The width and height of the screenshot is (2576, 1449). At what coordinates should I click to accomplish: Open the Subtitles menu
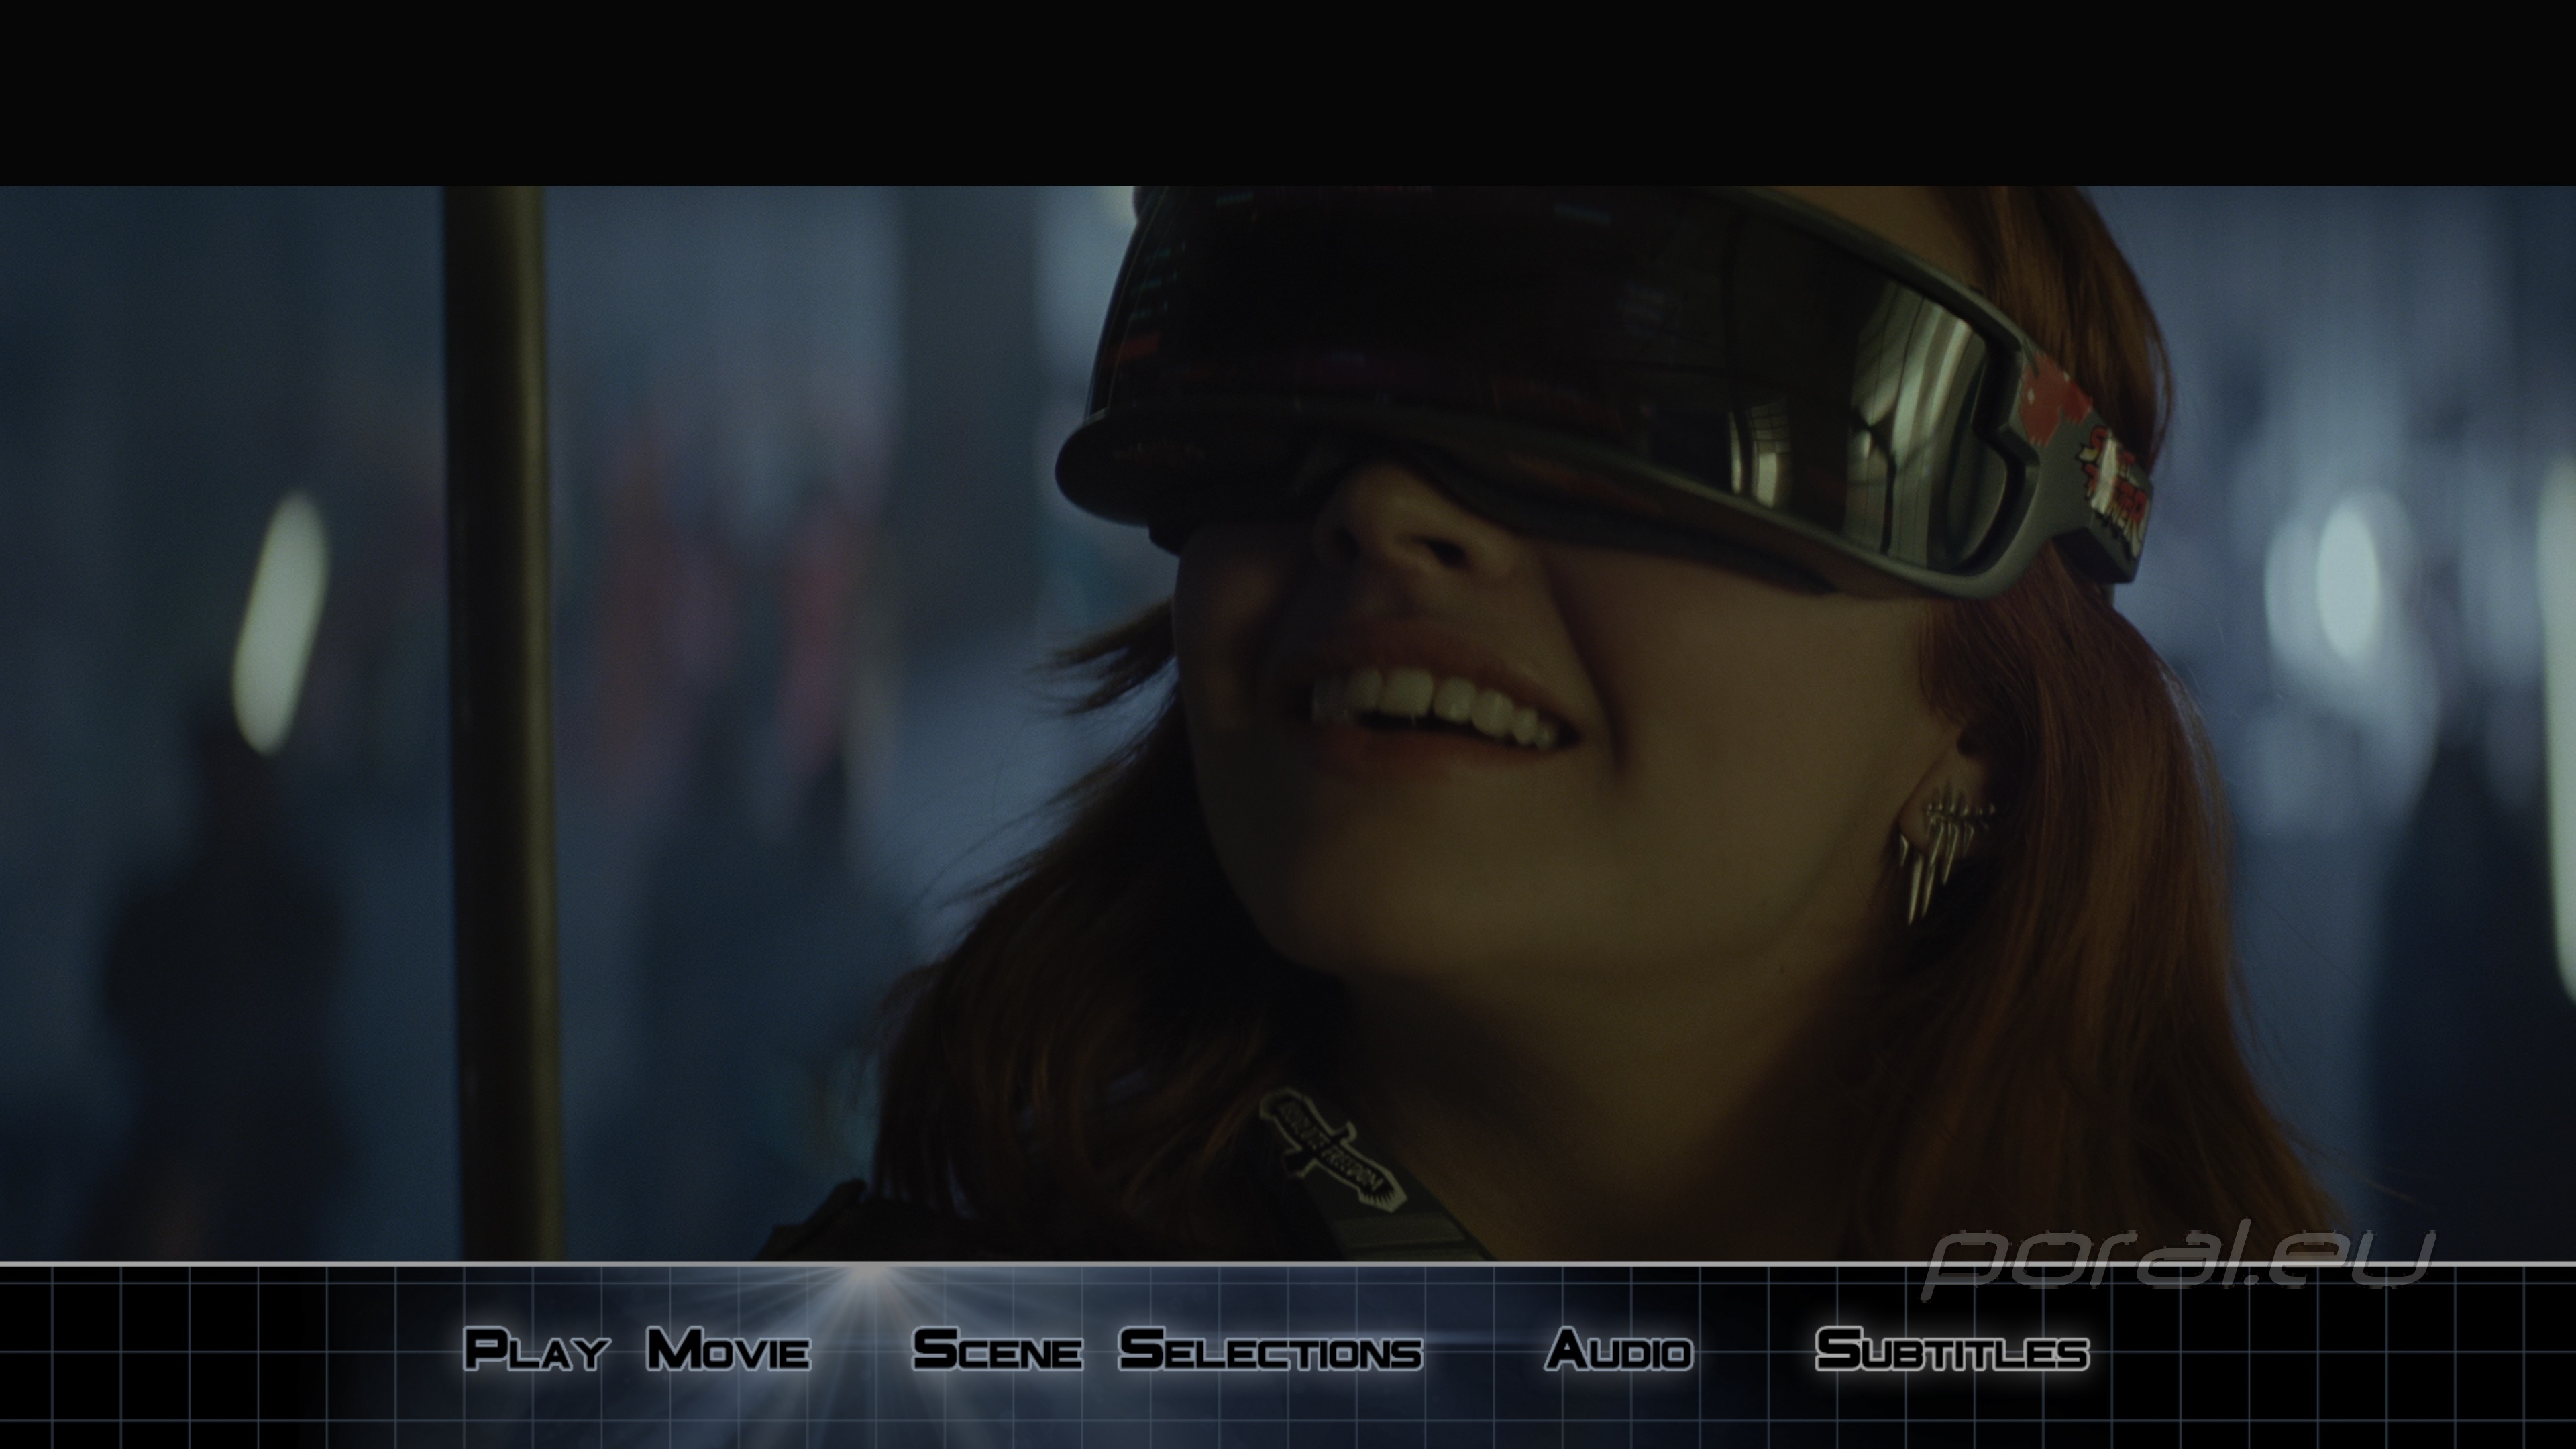coord(1952,1349)
